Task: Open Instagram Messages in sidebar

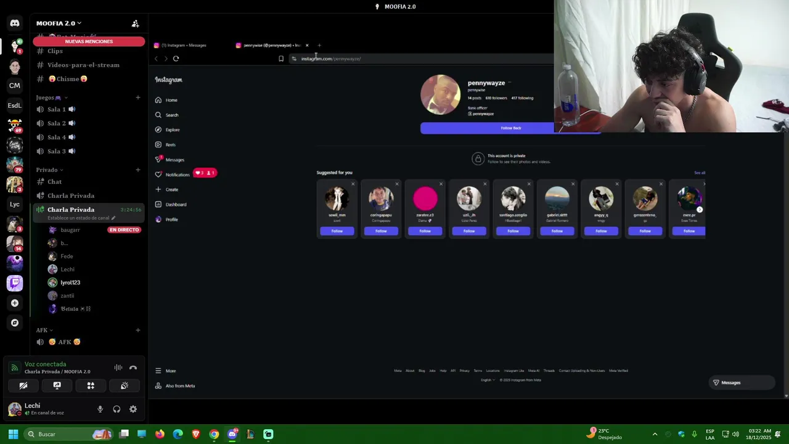Action: 170,160
